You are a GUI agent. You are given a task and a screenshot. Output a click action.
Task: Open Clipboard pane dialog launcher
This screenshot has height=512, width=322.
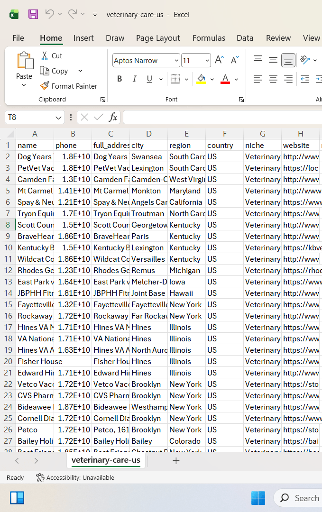pyautogui.click(x=103, y=100)
